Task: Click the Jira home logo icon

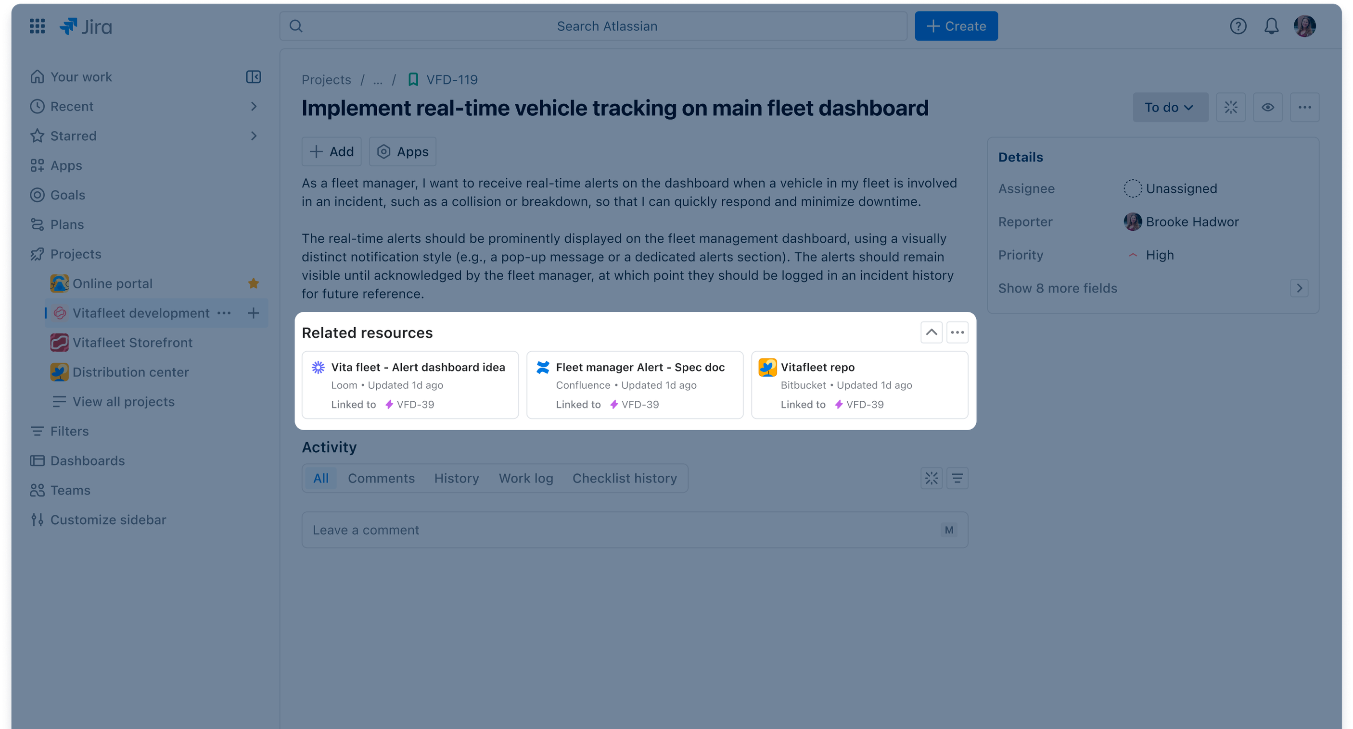Action: pos(71,25)
